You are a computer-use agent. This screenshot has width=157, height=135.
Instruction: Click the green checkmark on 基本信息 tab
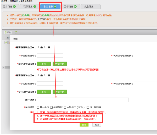pos(14,7)
